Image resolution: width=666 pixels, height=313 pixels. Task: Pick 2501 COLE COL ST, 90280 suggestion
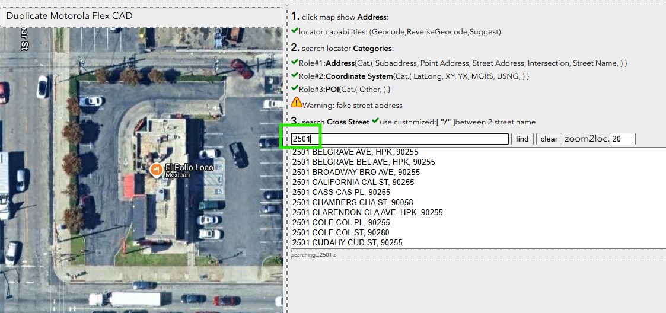pyautogui.click(x=340, y=232)
